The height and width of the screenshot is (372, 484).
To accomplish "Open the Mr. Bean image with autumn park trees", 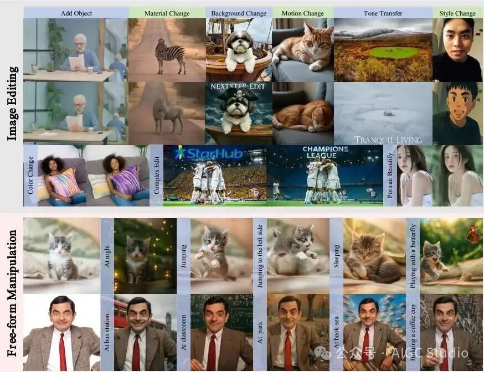I will pos(298,332).
